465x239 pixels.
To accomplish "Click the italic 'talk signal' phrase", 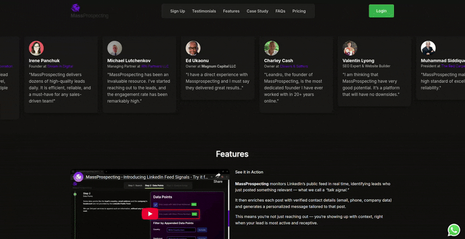I will tap(338, 190).
